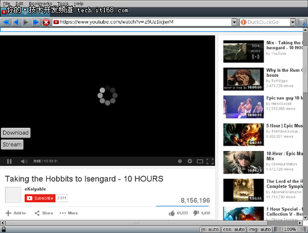Click the YouTube favicon in the address bar
308x233 pixels.
[56, 22]
